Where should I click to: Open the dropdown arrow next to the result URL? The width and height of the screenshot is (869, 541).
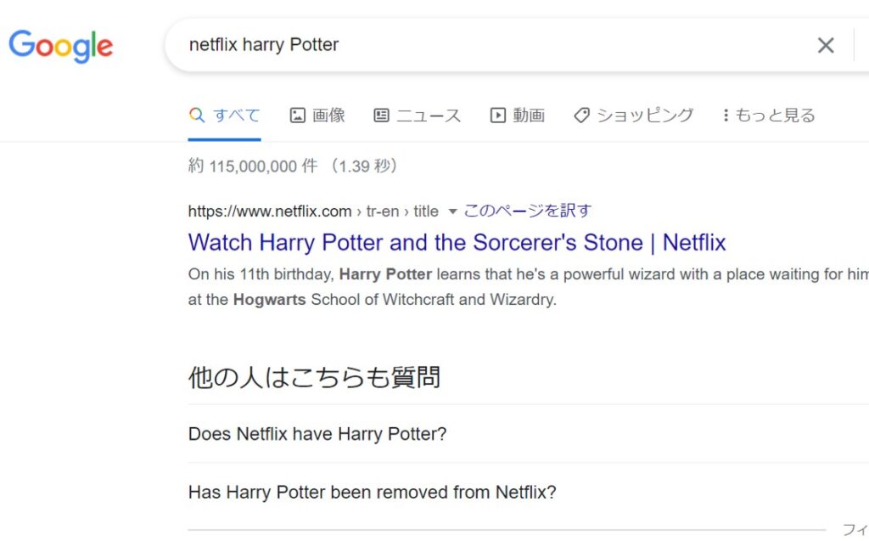[453, 211]
